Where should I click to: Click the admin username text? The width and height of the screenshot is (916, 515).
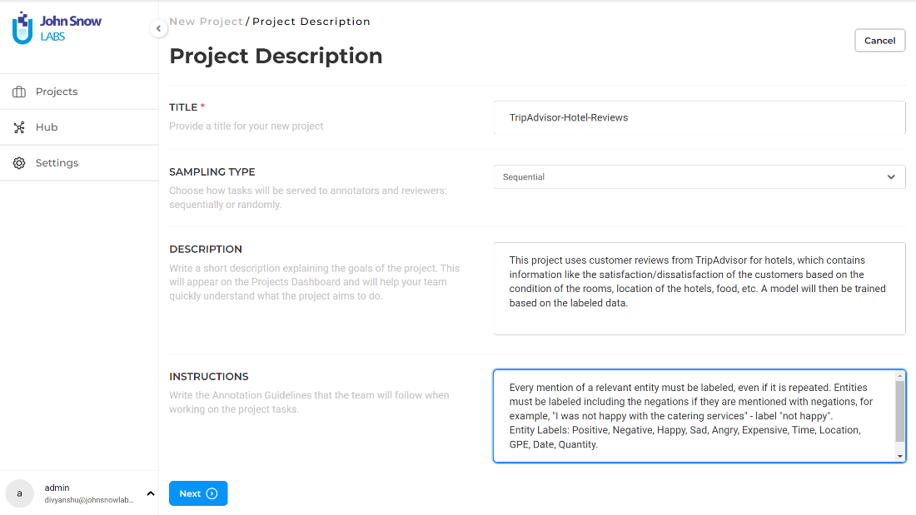[x=57, y=488]
